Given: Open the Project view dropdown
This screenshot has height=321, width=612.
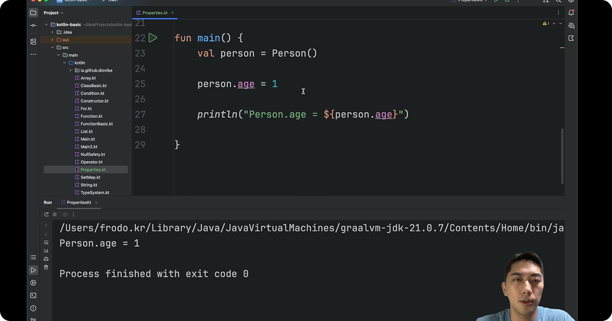Looking at the screenshot, I should pyautogui.click(x=54, y=13).
